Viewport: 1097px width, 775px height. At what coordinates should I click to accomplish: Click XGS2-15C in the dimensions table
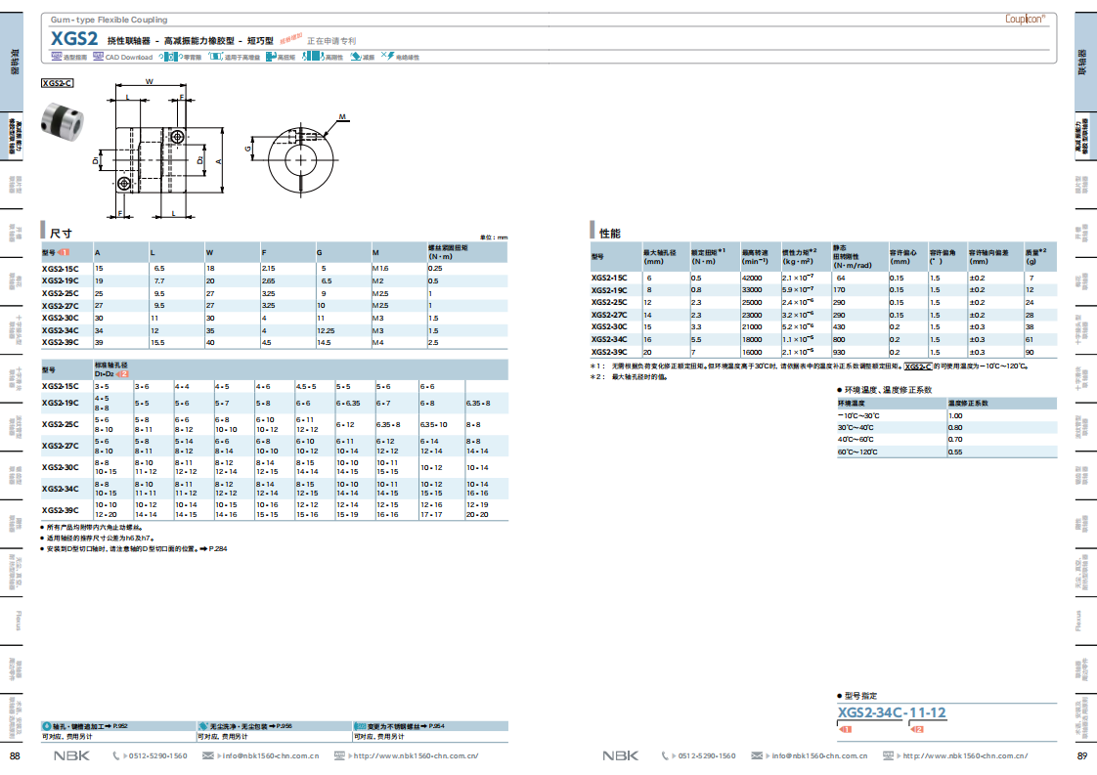(61, 269)
